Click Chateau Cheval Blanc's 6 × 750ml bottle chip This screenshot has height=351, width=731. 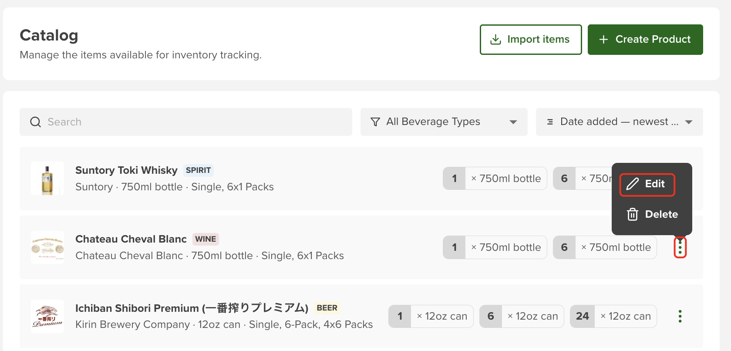[605, 247]
